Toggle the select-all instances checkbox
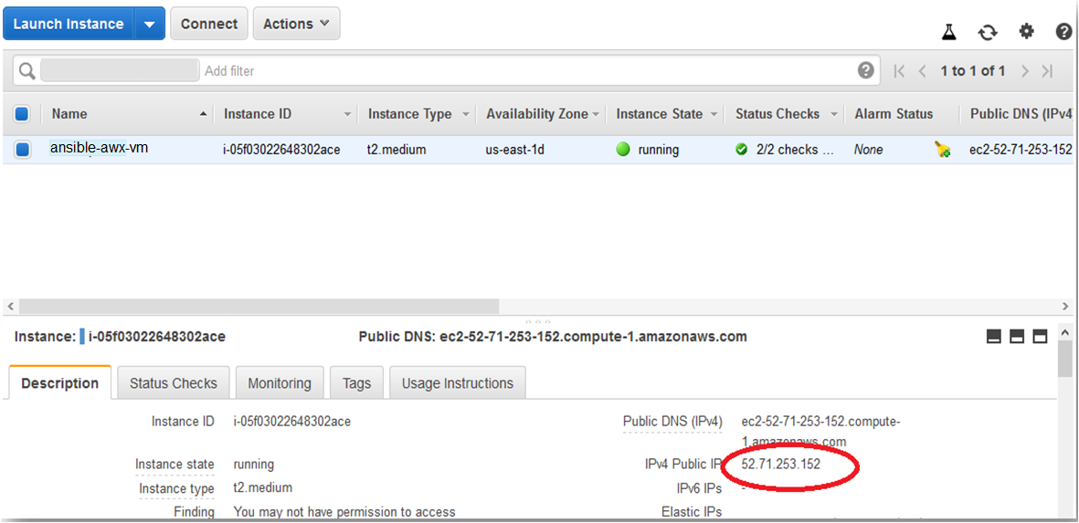The width and height of the screenshot is (1079, 523). click(22, 114)
